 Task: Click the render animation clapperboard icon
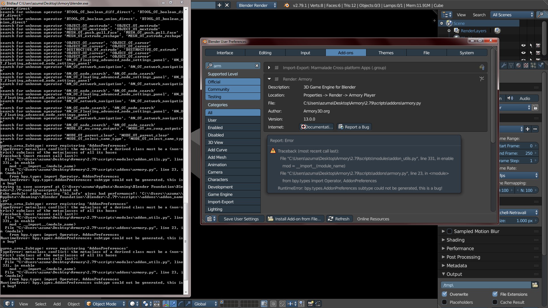(318, 304)
